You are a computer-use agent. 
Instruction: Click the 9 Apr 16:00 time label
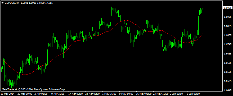[x=58, y=94]
